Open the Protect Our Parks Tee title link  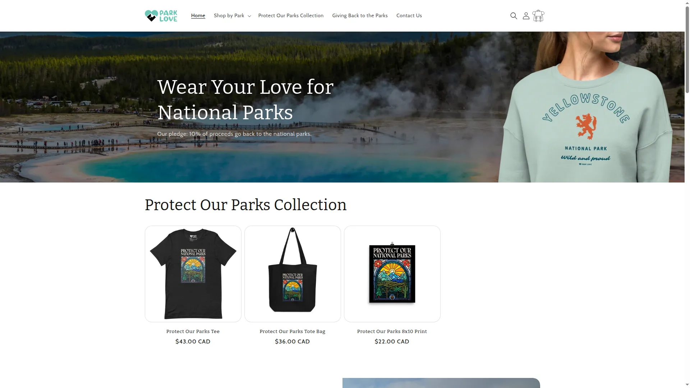(x=193, y=331)
